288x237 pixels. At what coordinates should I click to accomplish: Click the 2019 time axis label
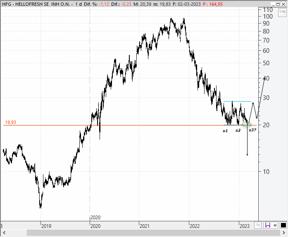pyautogui.click(x=46, y=226)
